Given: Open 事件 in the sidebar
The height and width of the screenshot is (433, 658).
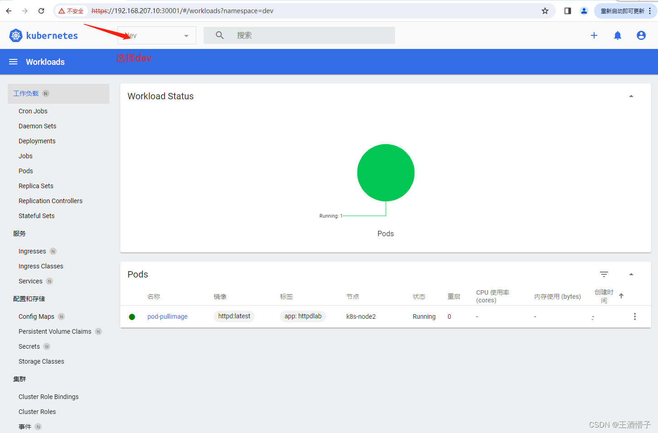Looking at the screenshot, I should [x=25, y=427].
